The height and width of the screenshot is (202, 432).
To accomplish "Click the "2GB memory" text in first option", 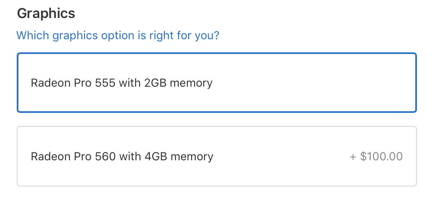I will coord(178,83).
